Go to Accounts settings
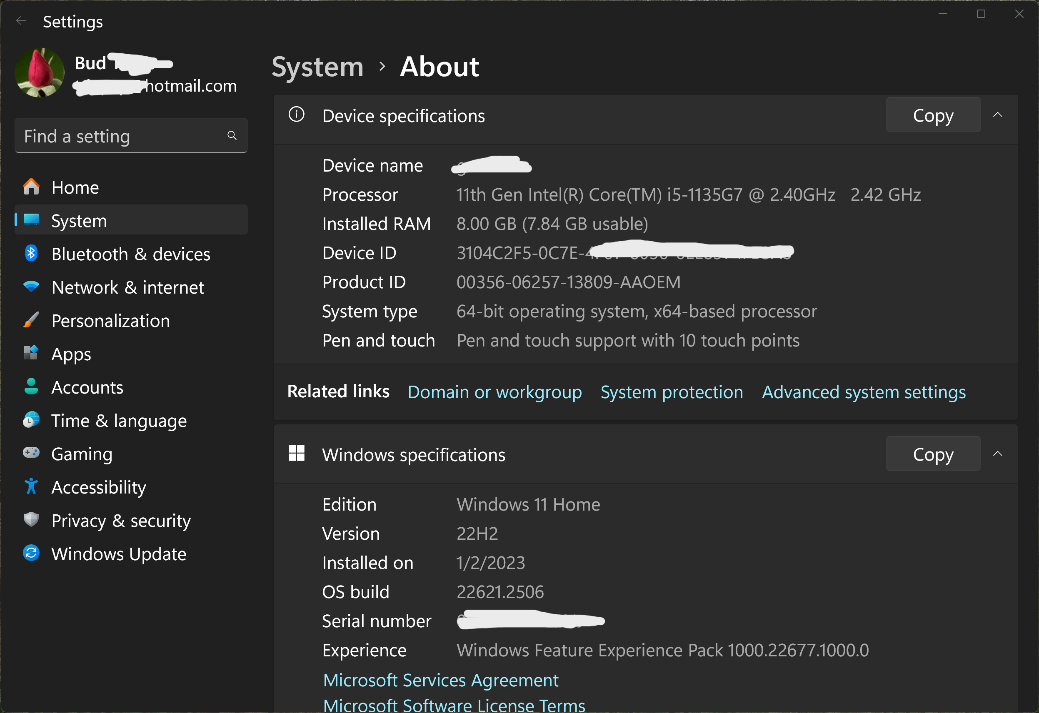 pyautogui.click(x=87, y=387)
